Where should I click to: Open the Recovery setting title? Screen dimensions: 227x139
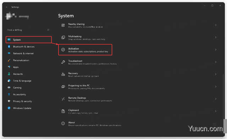(73, 73)
